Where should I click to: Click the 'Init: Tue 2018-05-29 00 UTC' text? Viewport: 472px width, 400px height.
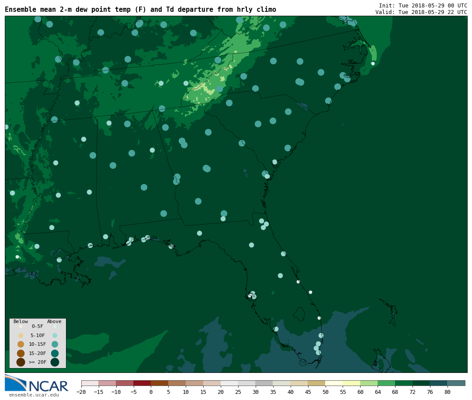423,6
